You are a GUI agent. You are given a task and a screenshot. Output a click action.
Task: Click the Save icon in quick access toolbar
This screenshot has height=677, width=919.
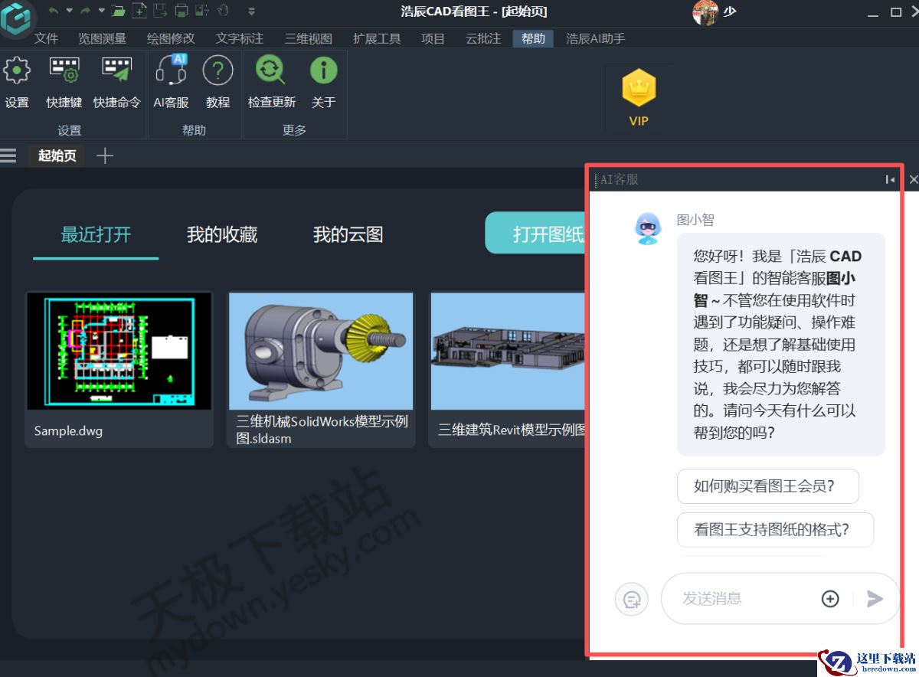tap(159, 11)
